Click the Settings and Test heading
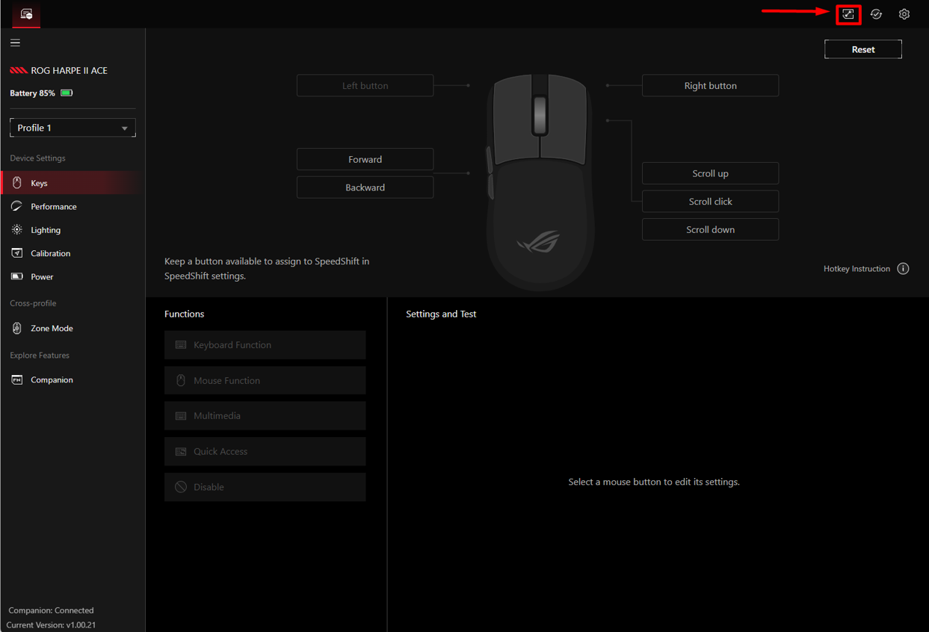Viewport: 929px width, 632px height. point(441,314)
